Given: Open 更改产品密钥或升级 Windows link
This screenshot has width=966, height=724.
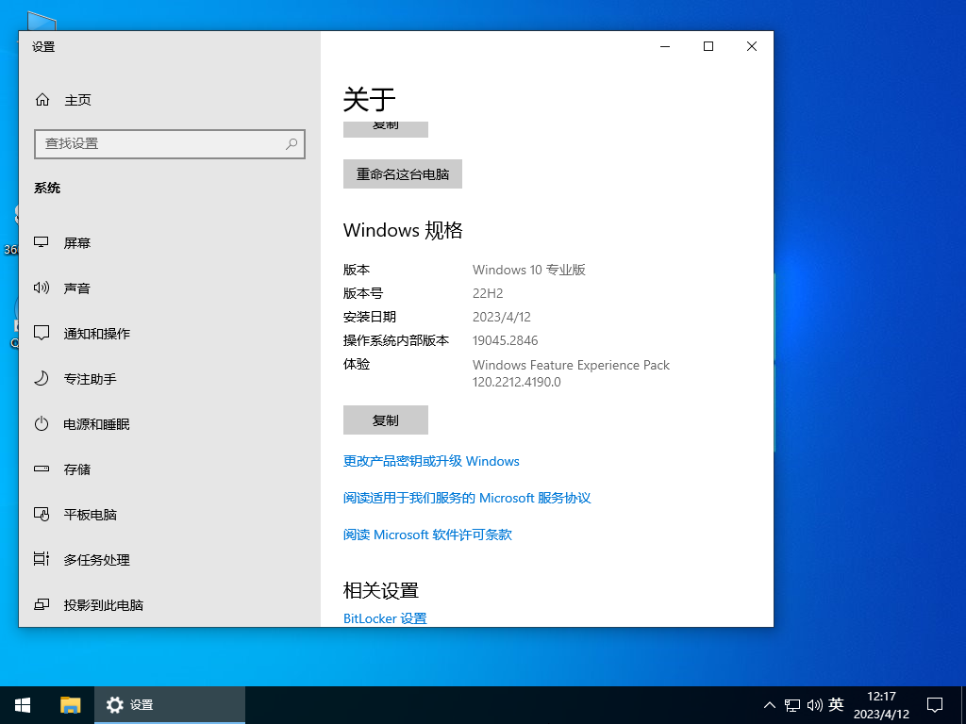Looking at the screenshot, I should [430, 461].
